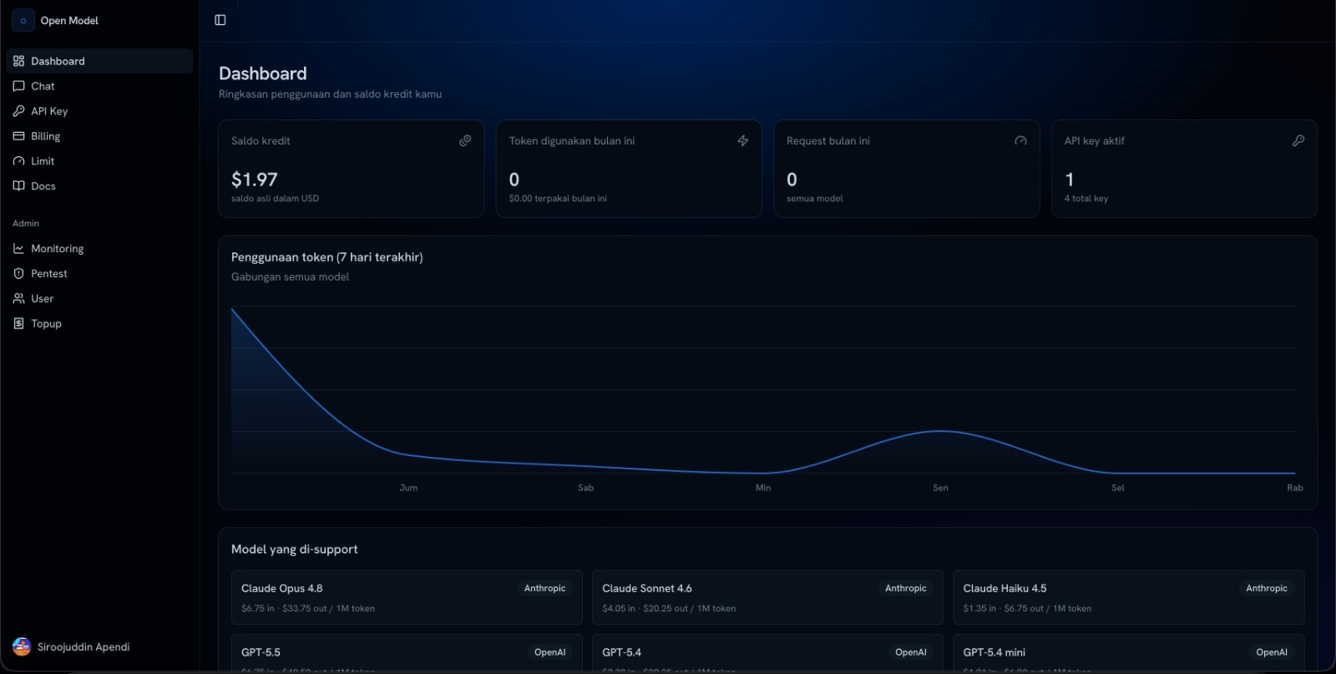This screenshot has height=674, width=1336.
Task: Click 'semua model' text under Request
Action: pos(815,199)
